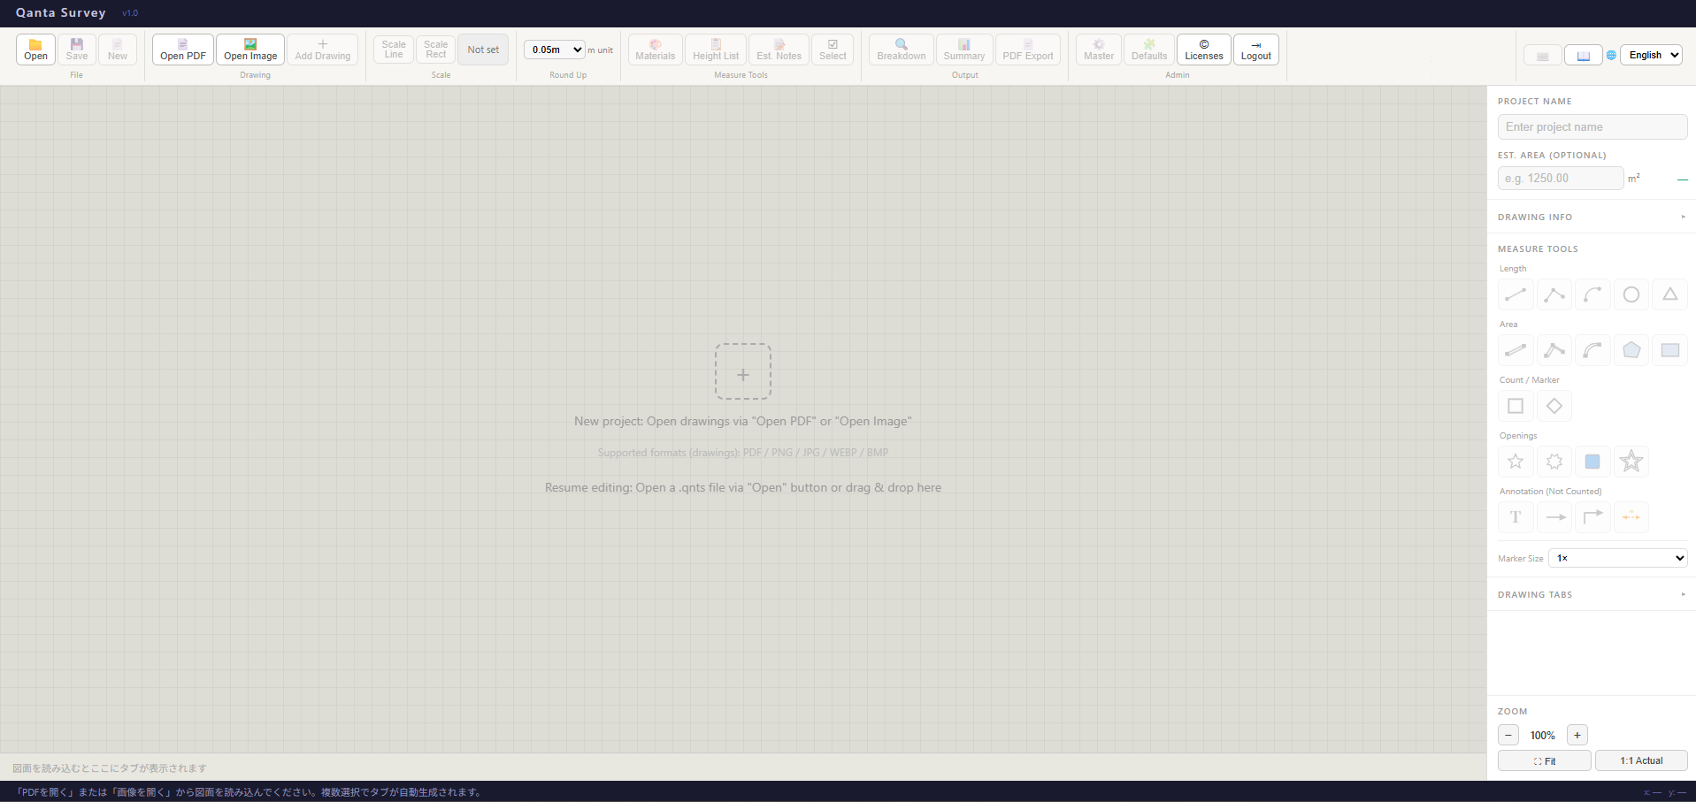Click the 1:1 Actual zoom button
The width and height of the screenshot is (1696, 802).
point(1641,760)
